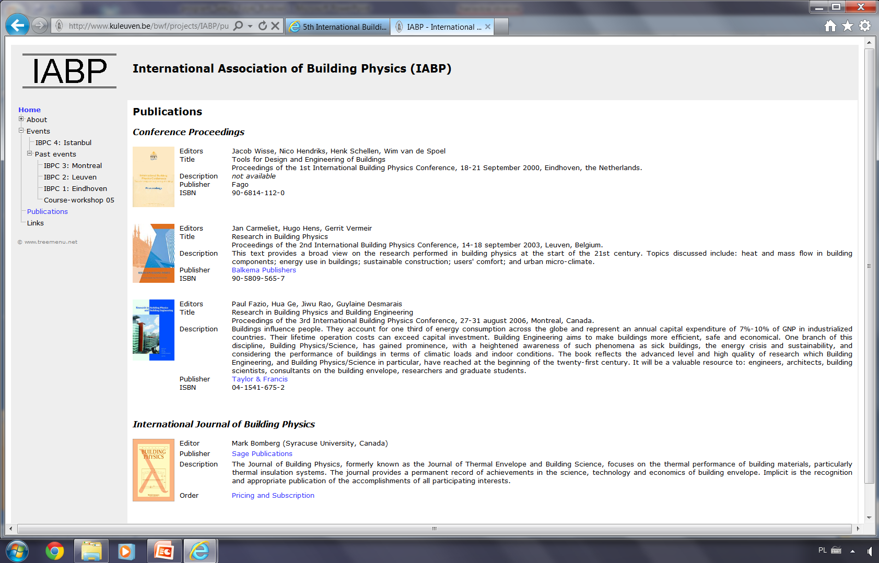Viewport: 879px width, 563px height.
Task: Open the Taylor & Francis link
Action: tap(260, 379)
